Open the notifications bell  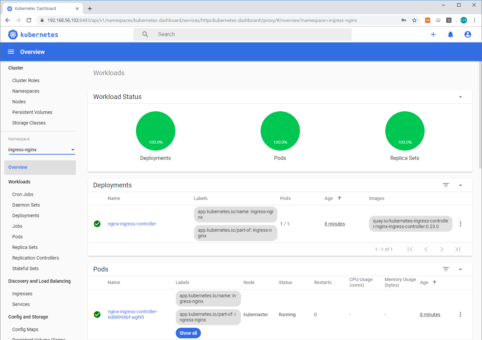451,34
